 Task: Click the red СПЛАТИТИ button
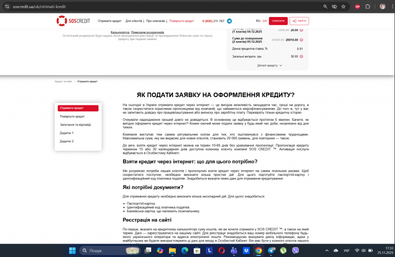(x=278, y=21)
